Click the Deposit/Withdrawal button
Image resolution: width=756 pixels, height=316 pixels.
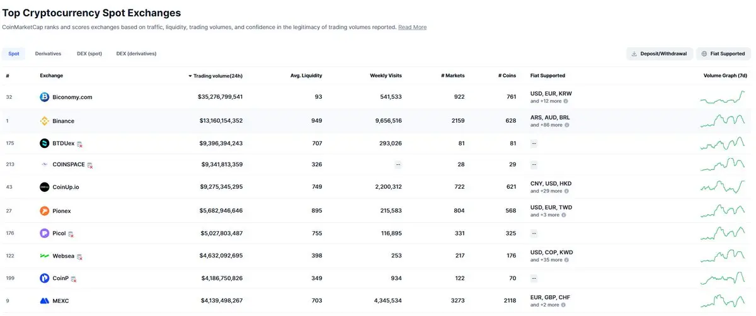click(x=660, y=54)
